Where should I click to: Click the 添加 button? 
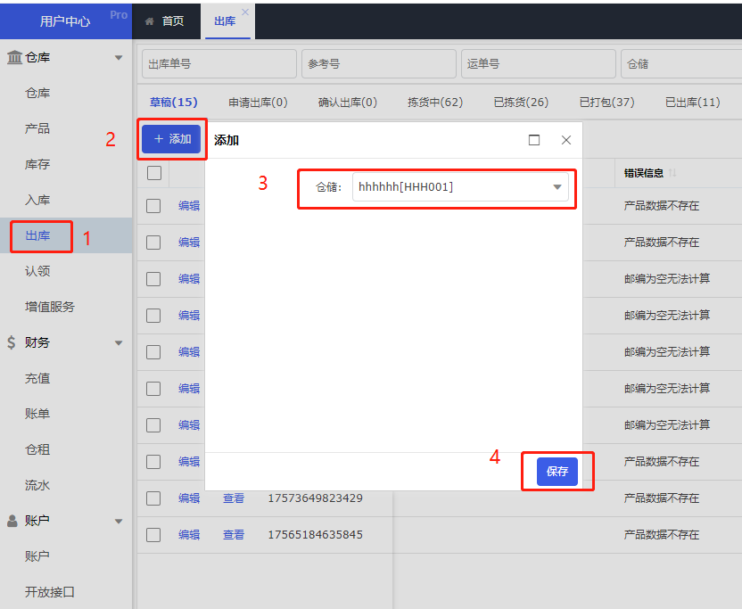click(171, 139)
